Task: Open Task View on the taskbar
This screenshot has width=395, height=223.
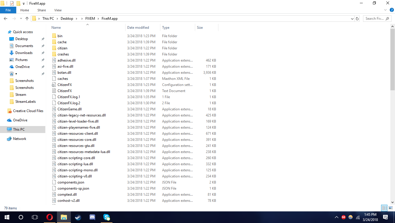Action: (x=35, y=217)
